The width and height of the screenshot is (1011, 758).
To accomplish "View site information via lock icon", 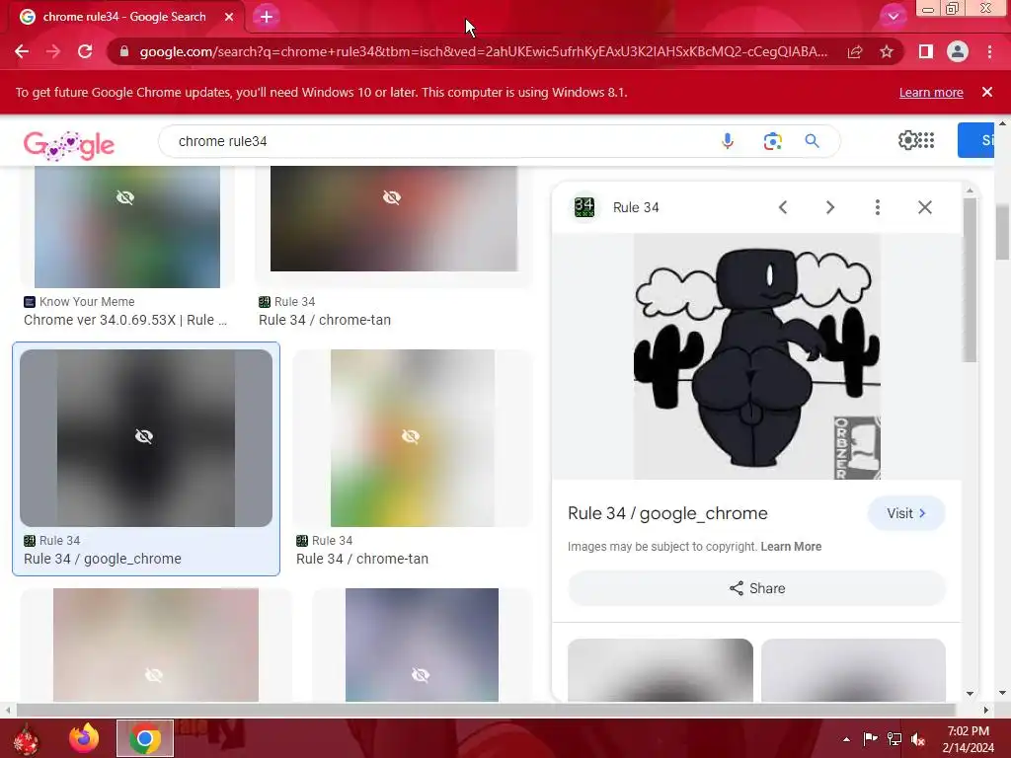I will tap(124, 51).
